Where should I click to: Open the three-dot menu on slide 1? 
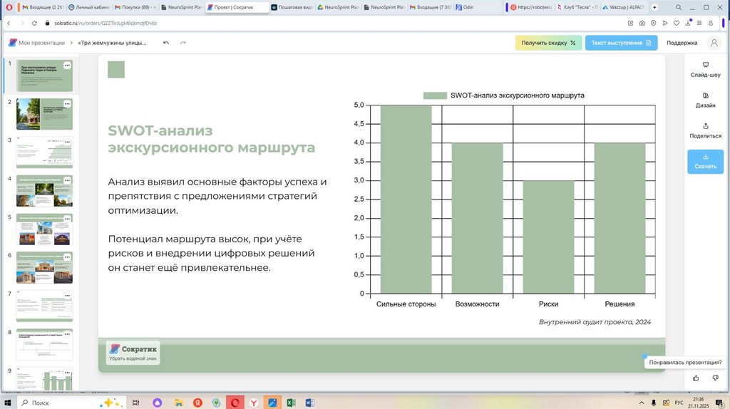pos(67,65)
